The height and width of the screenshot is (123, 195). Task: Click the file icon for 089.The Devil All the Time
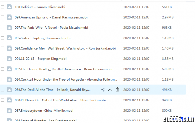pyautogui.click(x=9, y=90)
